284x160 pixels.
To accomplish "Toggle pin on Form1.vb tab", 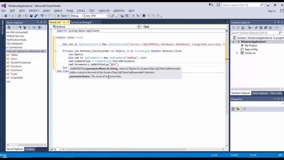I will point(64,22).
